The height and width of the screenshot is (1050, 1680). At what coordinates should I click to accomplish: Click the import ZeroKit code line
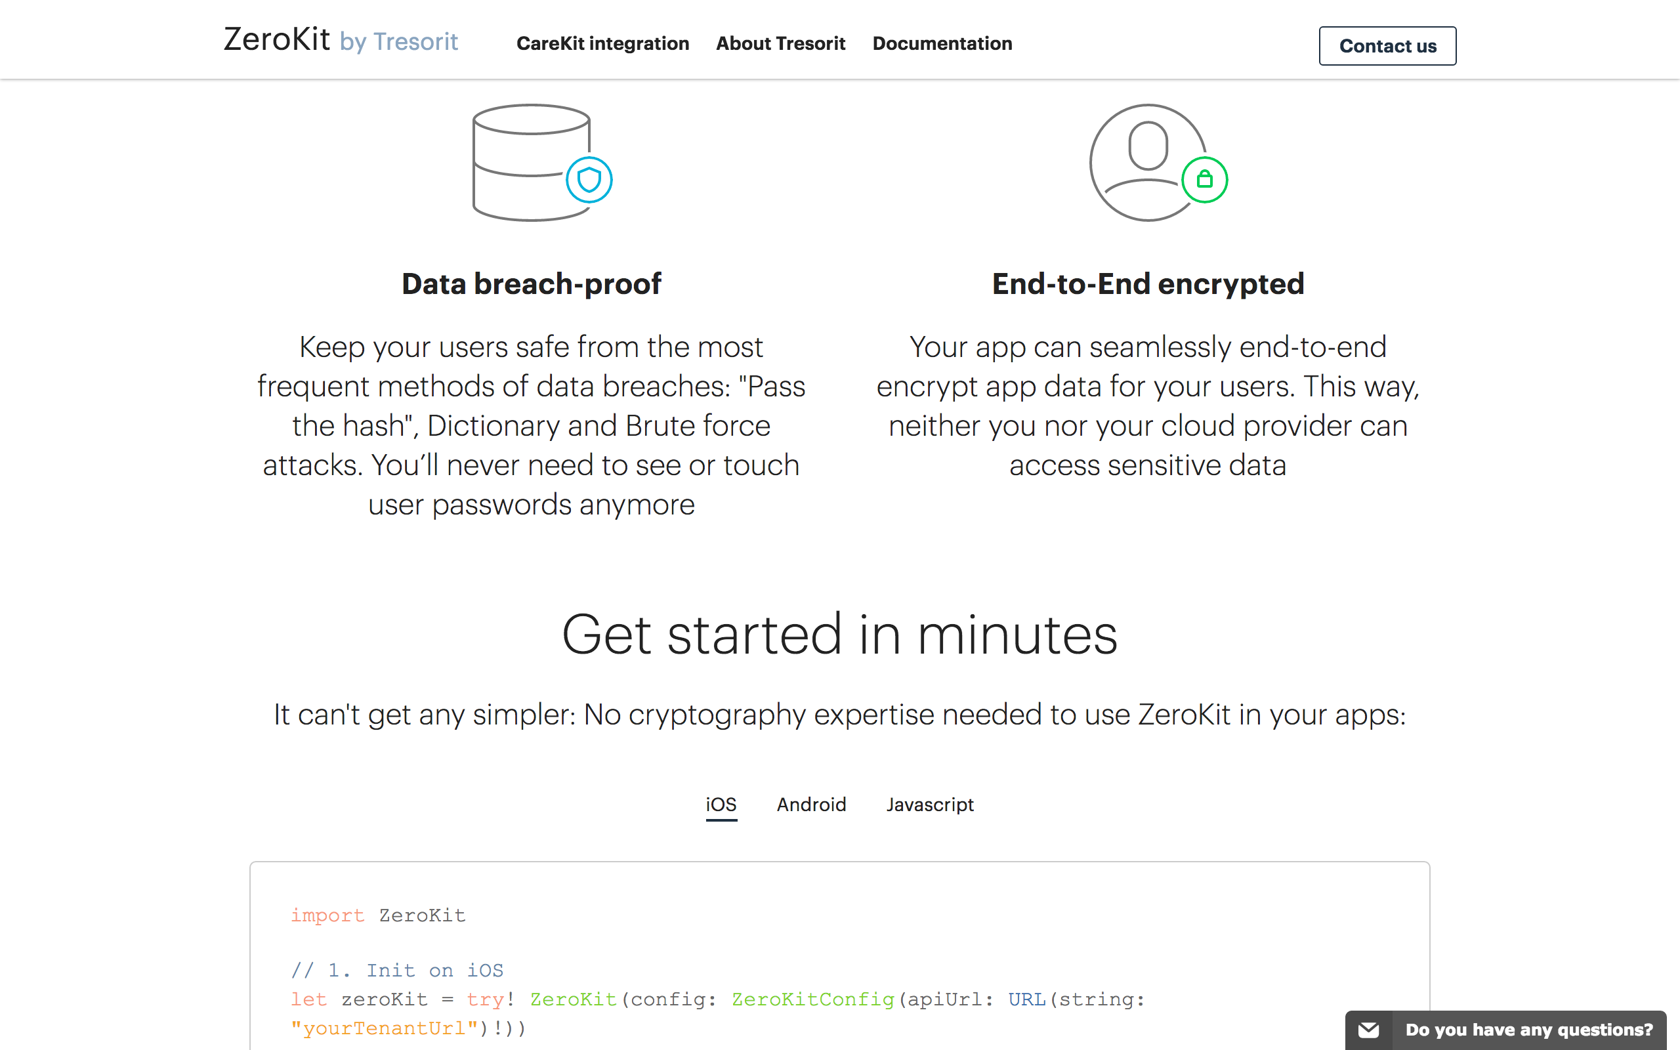[x=377, y=915]
